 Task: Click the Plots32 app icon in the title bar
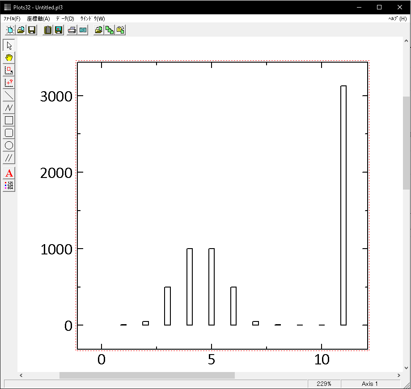pos(7,7)
